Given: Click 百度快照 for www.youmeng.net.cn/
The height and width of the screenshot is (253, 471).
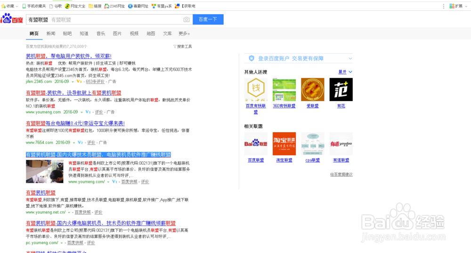Looking at the screenshot, I should (82, 212).
